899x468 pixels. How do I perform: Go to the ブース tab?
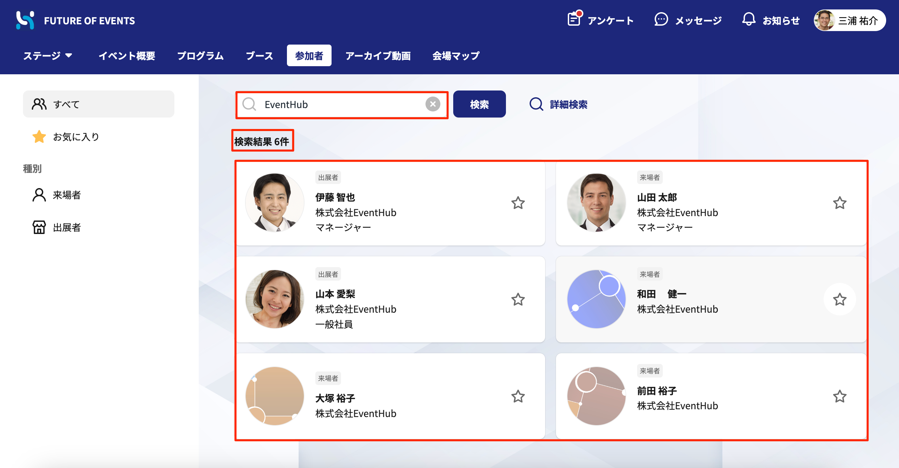pyautogui.click(x=259, y=55)
